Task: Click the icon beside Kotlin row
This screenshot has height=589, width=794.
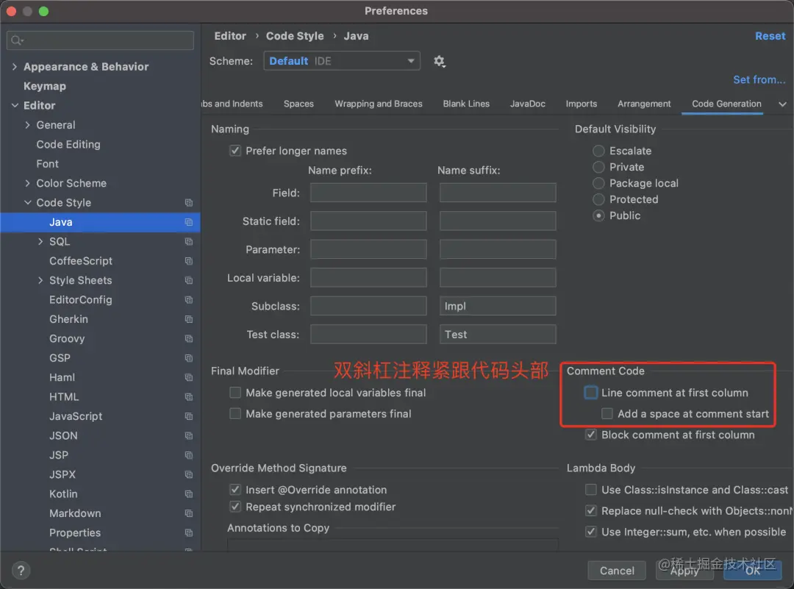Action: (189, 494)
